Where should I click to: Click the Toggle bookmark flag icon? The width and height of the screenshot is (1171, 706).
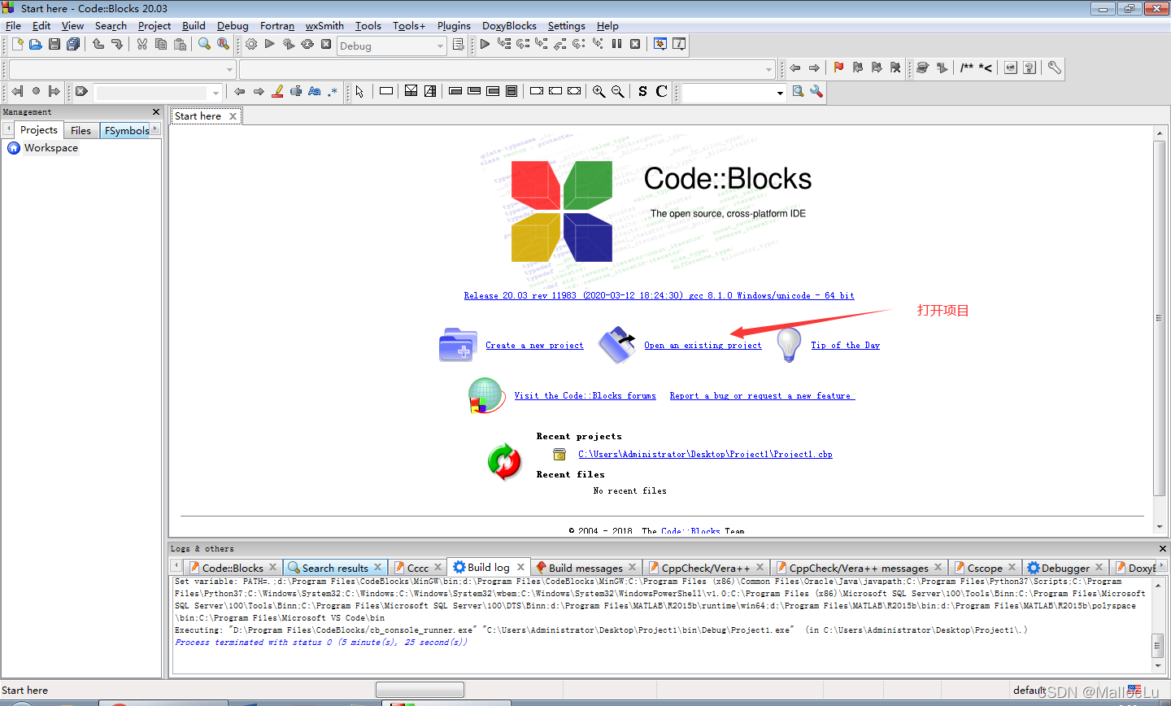[x=839, y=68]
